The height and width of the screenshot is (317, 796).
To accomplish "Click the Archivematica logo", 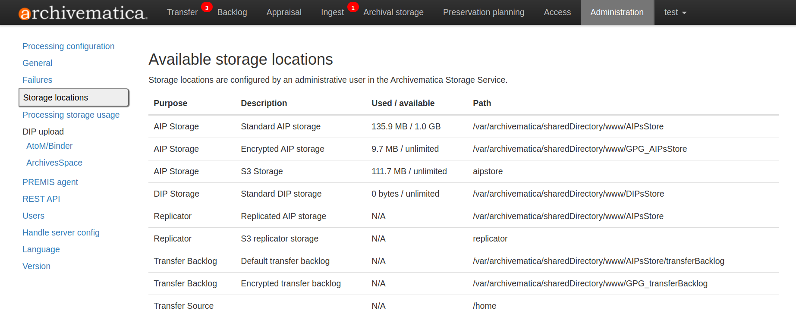I will click(83, 13).
